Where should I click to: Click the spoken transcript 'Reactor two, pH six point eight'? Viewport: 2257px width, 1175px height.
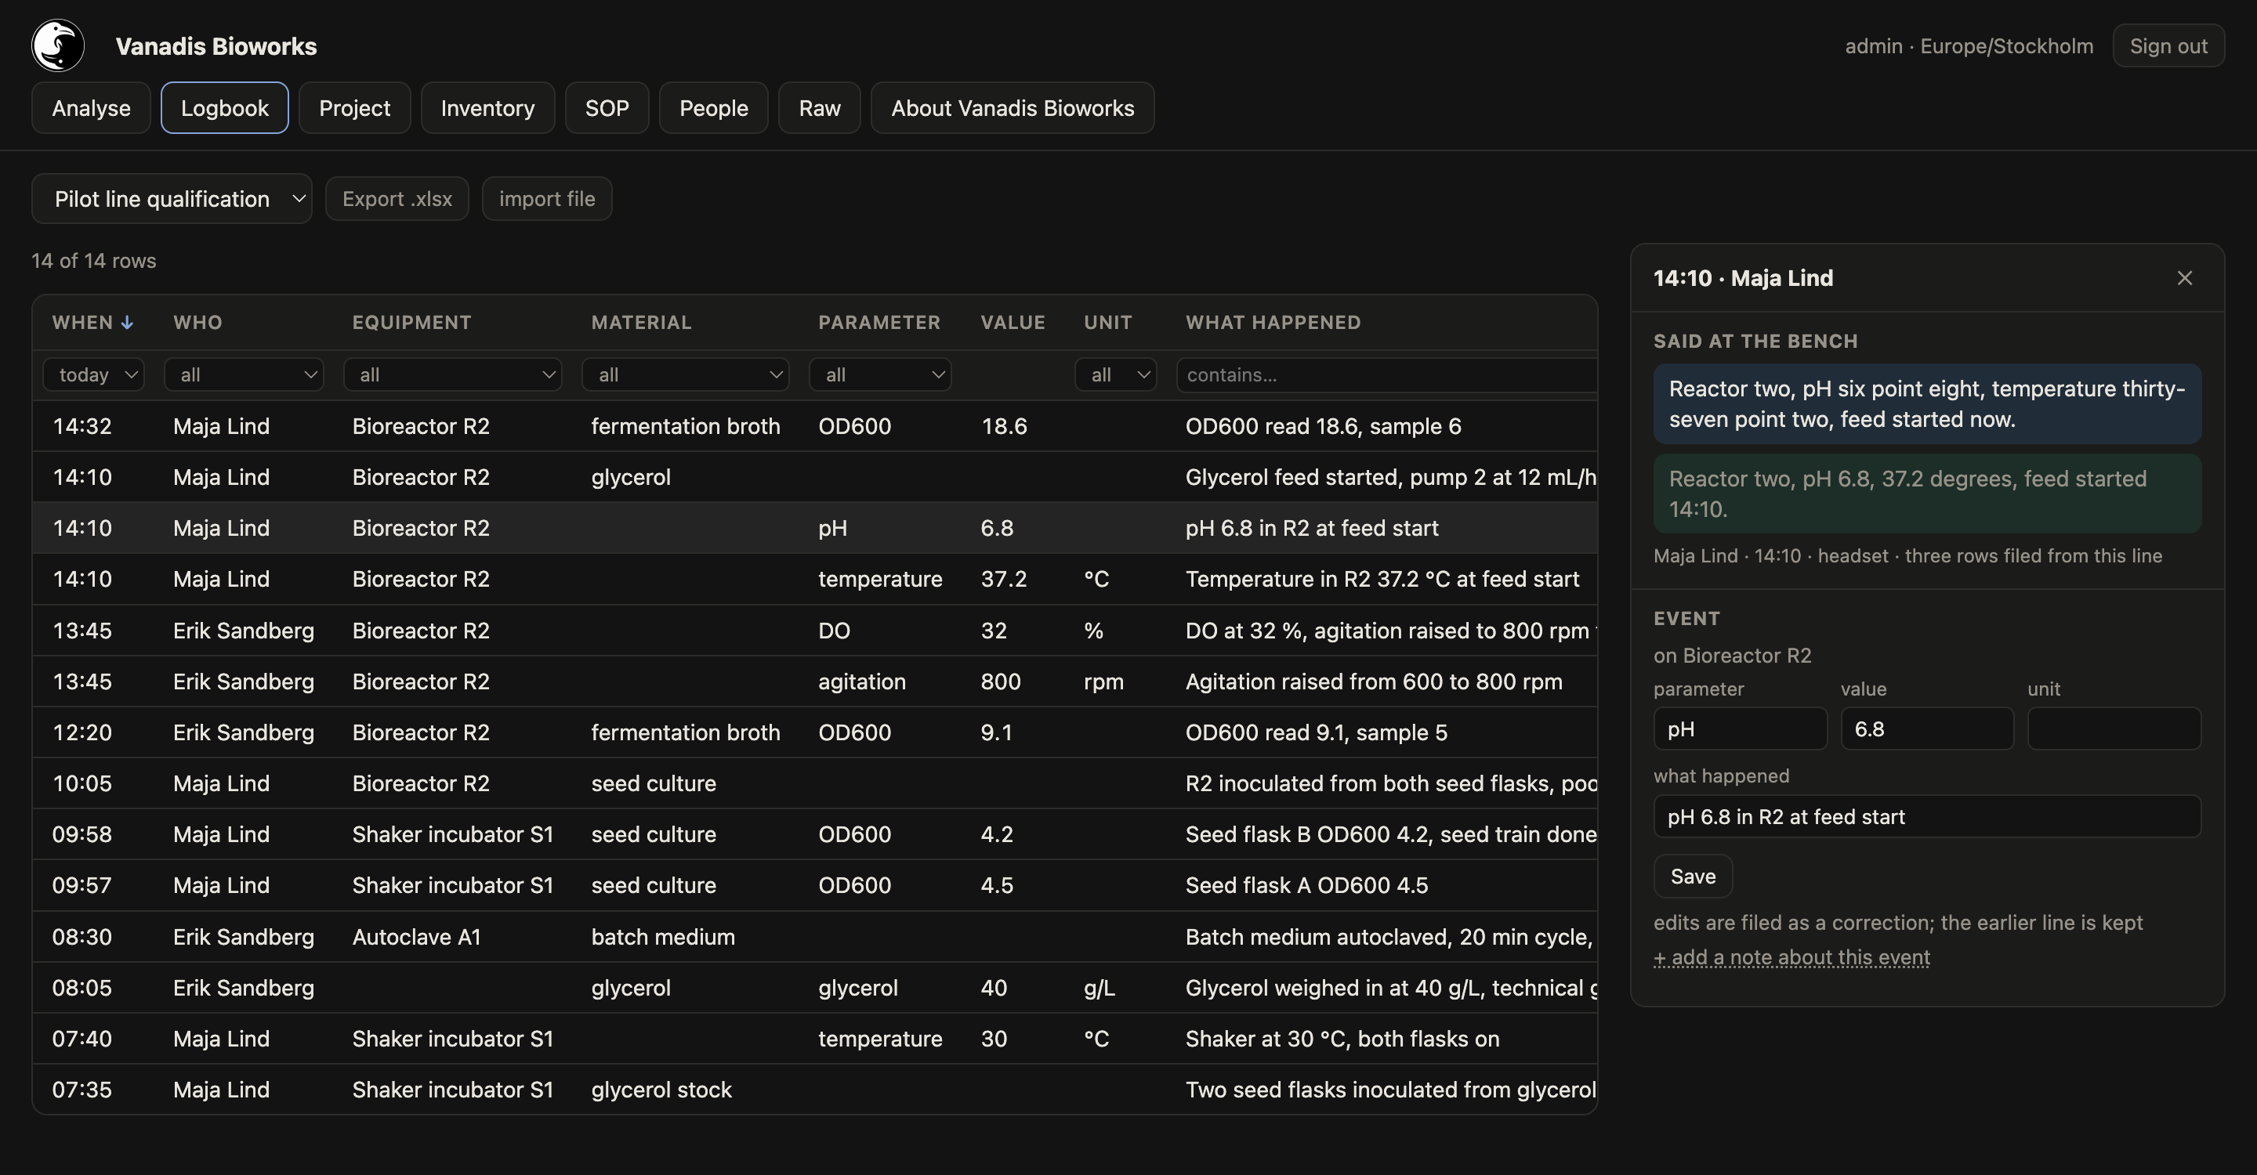(x=1927, y=403)
